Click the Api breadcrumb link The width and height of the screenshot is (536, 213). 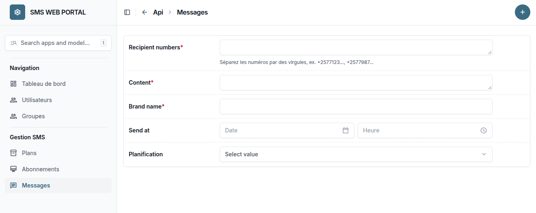[158, 13]
